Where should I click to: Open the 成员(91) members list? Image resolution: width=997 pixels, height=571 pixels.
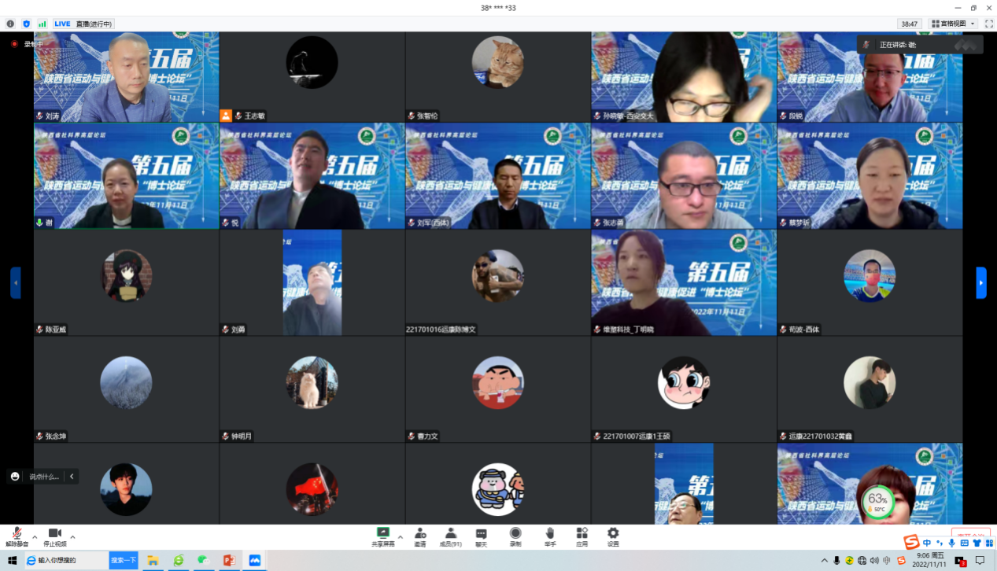450,536
